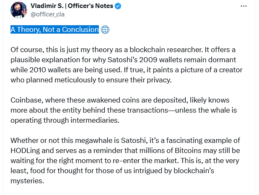Open Vladimir S. profile avatar picture
Screen dimensions: 259x195
(18, 10)
